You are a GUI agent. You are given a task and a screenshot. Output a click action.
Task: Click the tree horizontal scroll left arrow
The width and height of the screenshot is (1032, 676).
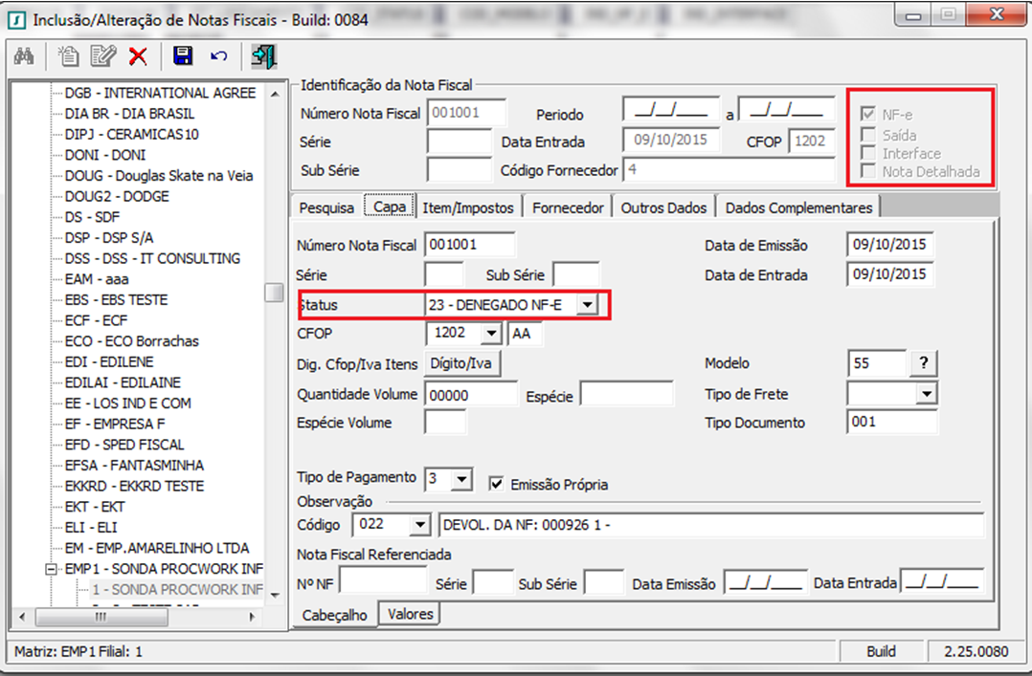[22, 617]
